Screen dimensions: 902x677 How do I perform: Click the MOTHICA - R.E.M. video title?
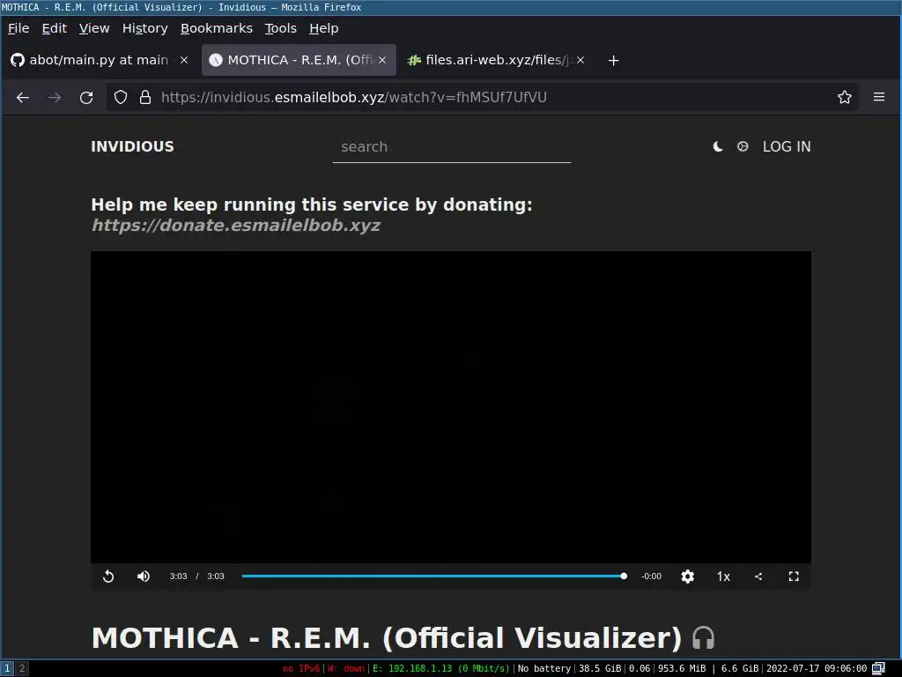pyautogui.click(x=387, y=638)
